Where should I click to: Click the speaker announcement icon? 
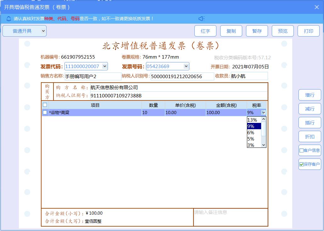coord(201,19)
